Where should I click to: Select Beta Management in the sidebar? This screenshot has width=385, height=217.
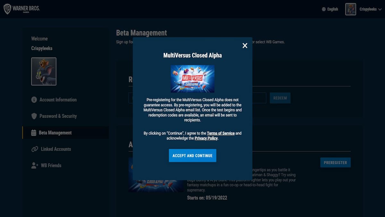pos(55,133)
